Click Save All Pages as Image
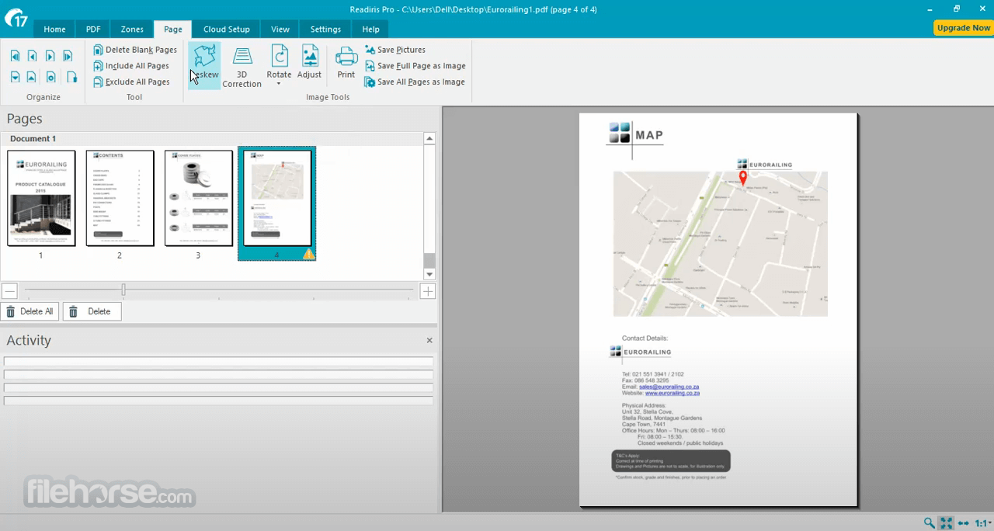The height and width of the screenshot is (531, 994). pyautogui.click(x=415, y=82)
